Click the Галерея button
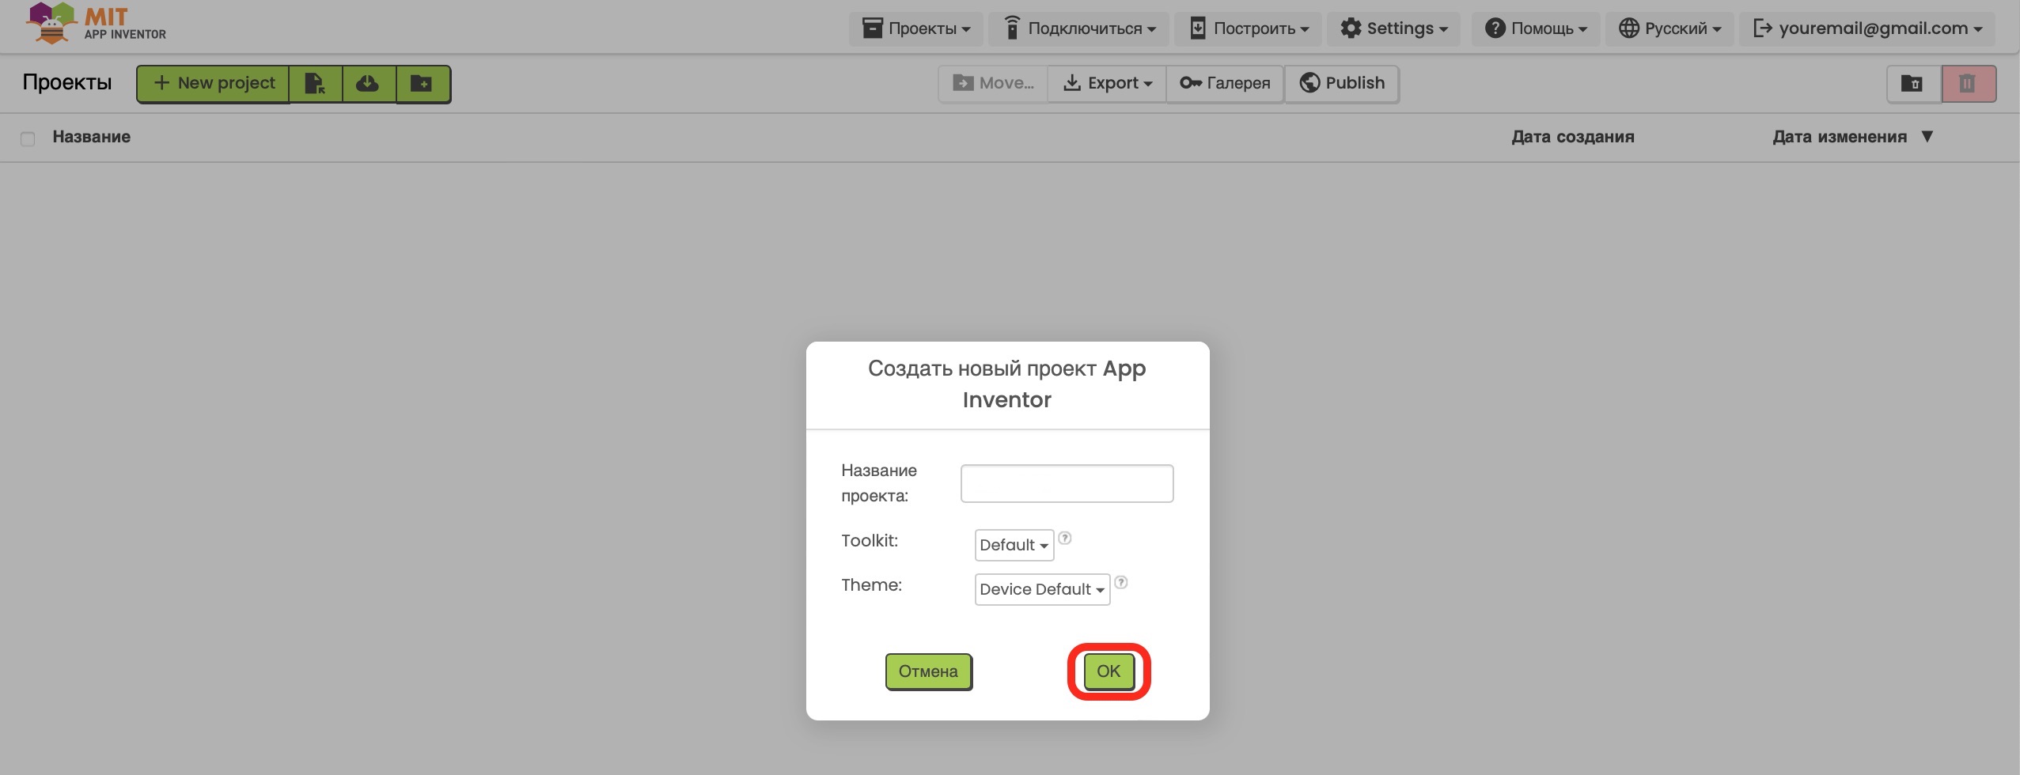 coord(1224,83)
